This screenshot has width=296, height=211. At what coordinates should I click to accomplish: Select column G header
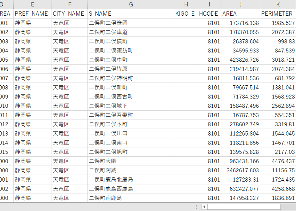pos(131,4)
